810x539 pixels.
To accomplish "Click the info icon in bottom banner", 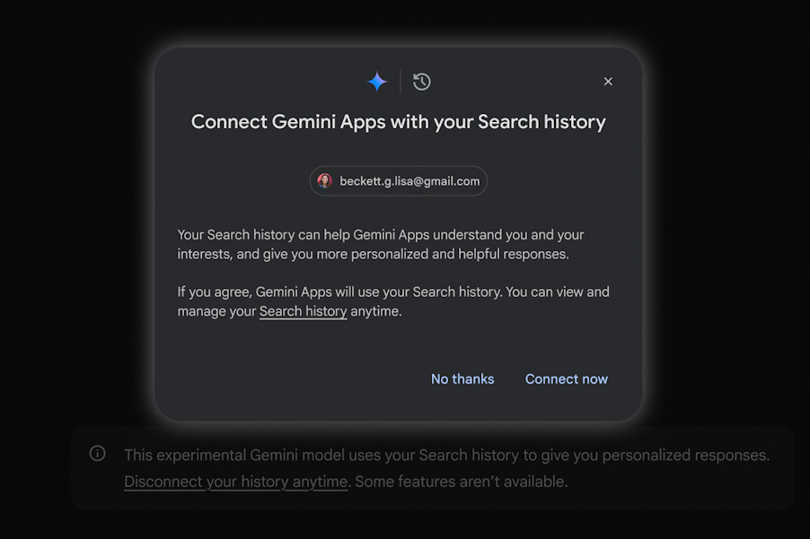I will pos(98,454).
